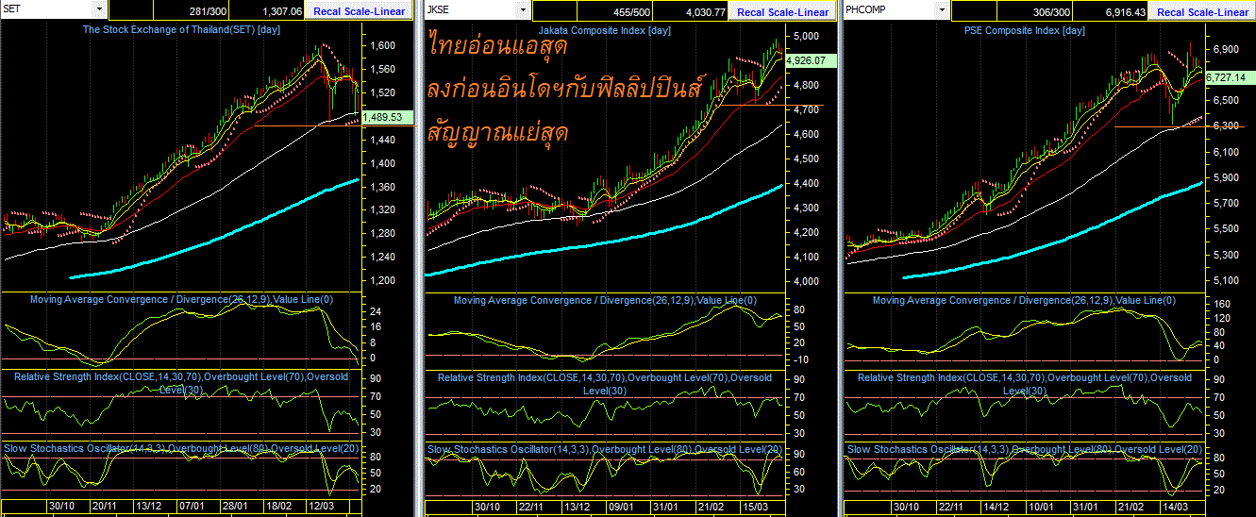This screenshot has width=1256, height=517.
Task: Click the 09/01 date label on JKSE chart
Action: tap(621, 507)
